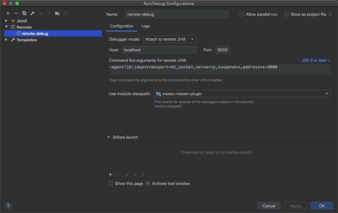Switch to the Logs tab

pos(145,26)
